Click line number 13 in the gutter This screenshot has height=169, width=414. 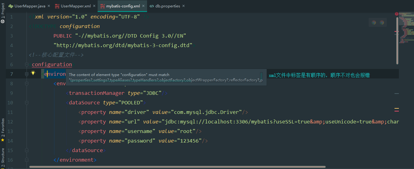pyautogui.click(x=10, y=131)
